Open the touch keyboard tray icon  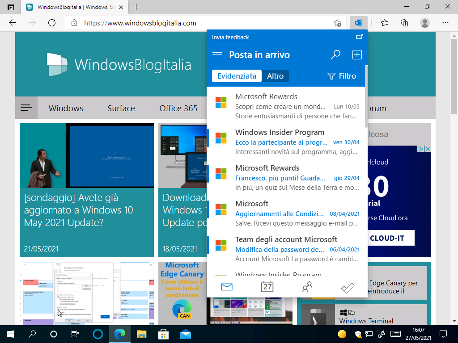pos(396,334)
